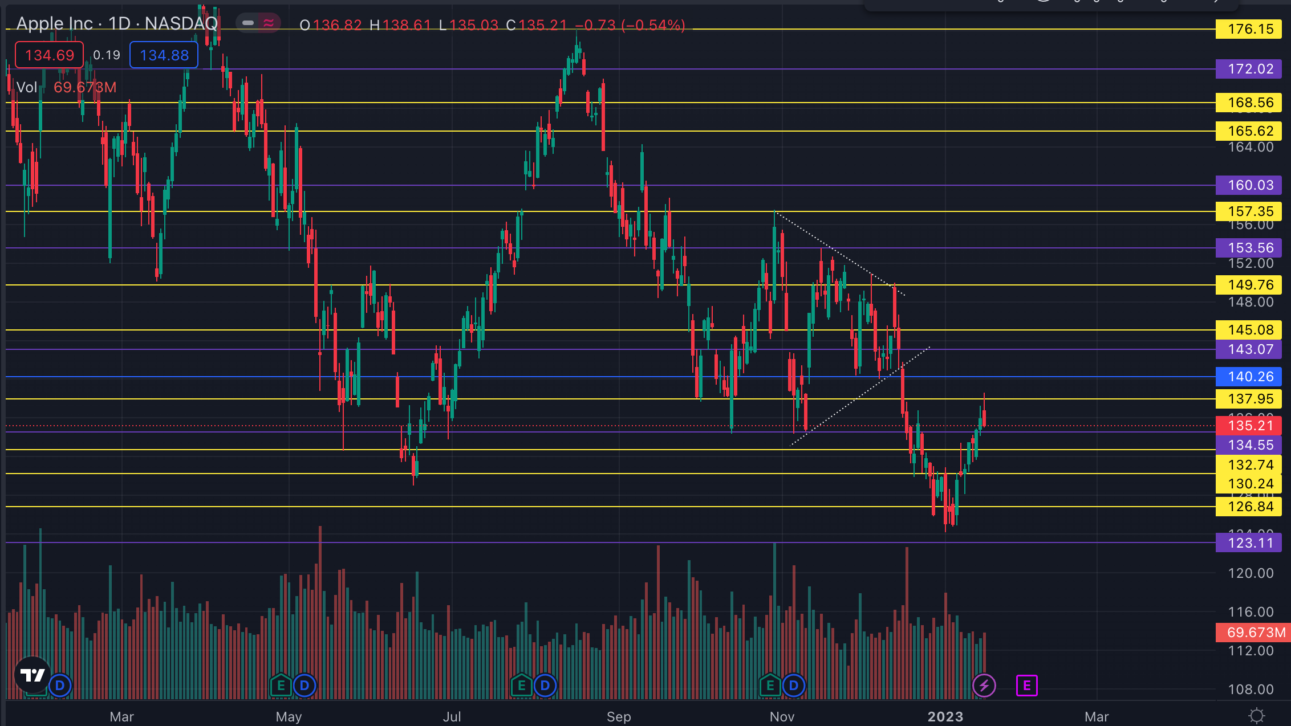This screenshot has width=1291, height=726.
Task: Select the 165.62 yellow price label
Action: pyautogui.click(x=1249, y=131)
